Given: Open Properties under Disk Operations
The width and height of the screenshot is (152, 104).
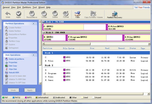Looking at the screenshot, I should (x=11, y=62).
